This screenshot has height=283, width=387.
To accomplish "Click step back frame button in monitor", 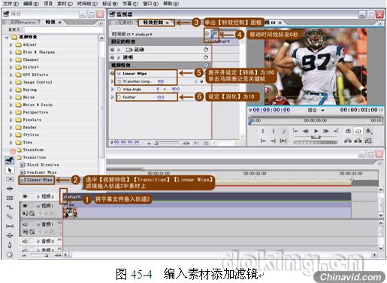I will pos(306,131).
